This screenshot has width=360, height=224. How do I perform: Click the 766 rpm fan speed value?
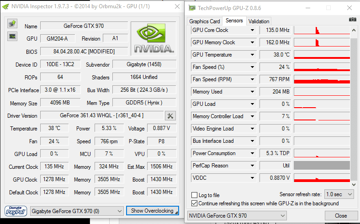point(109,141)
